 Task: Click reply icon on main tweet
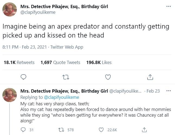pyautogui.click(x=23, y=77)
